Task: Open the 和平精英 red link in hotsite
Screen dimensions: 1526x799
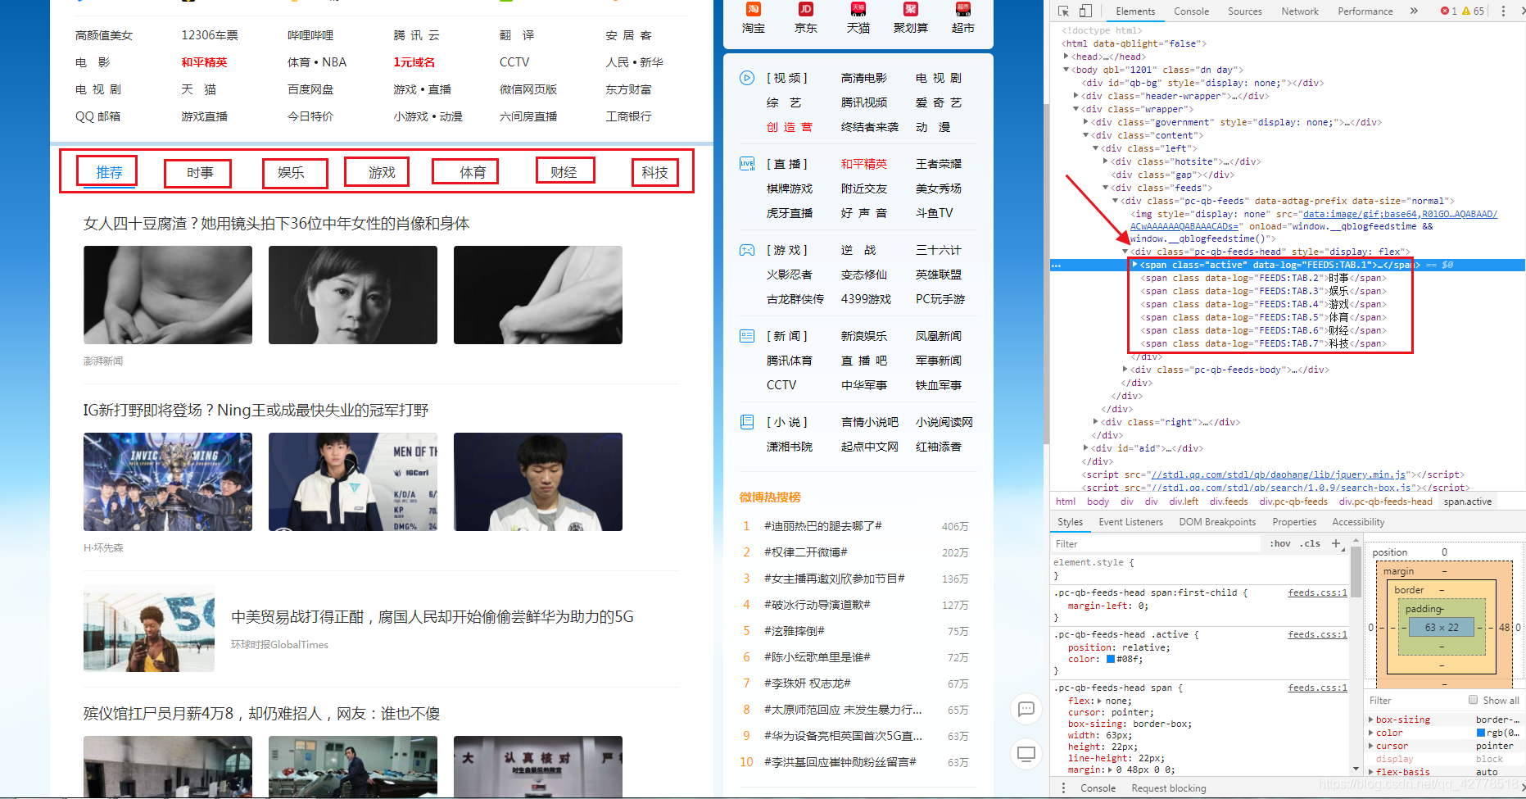Action: point(204,62)
